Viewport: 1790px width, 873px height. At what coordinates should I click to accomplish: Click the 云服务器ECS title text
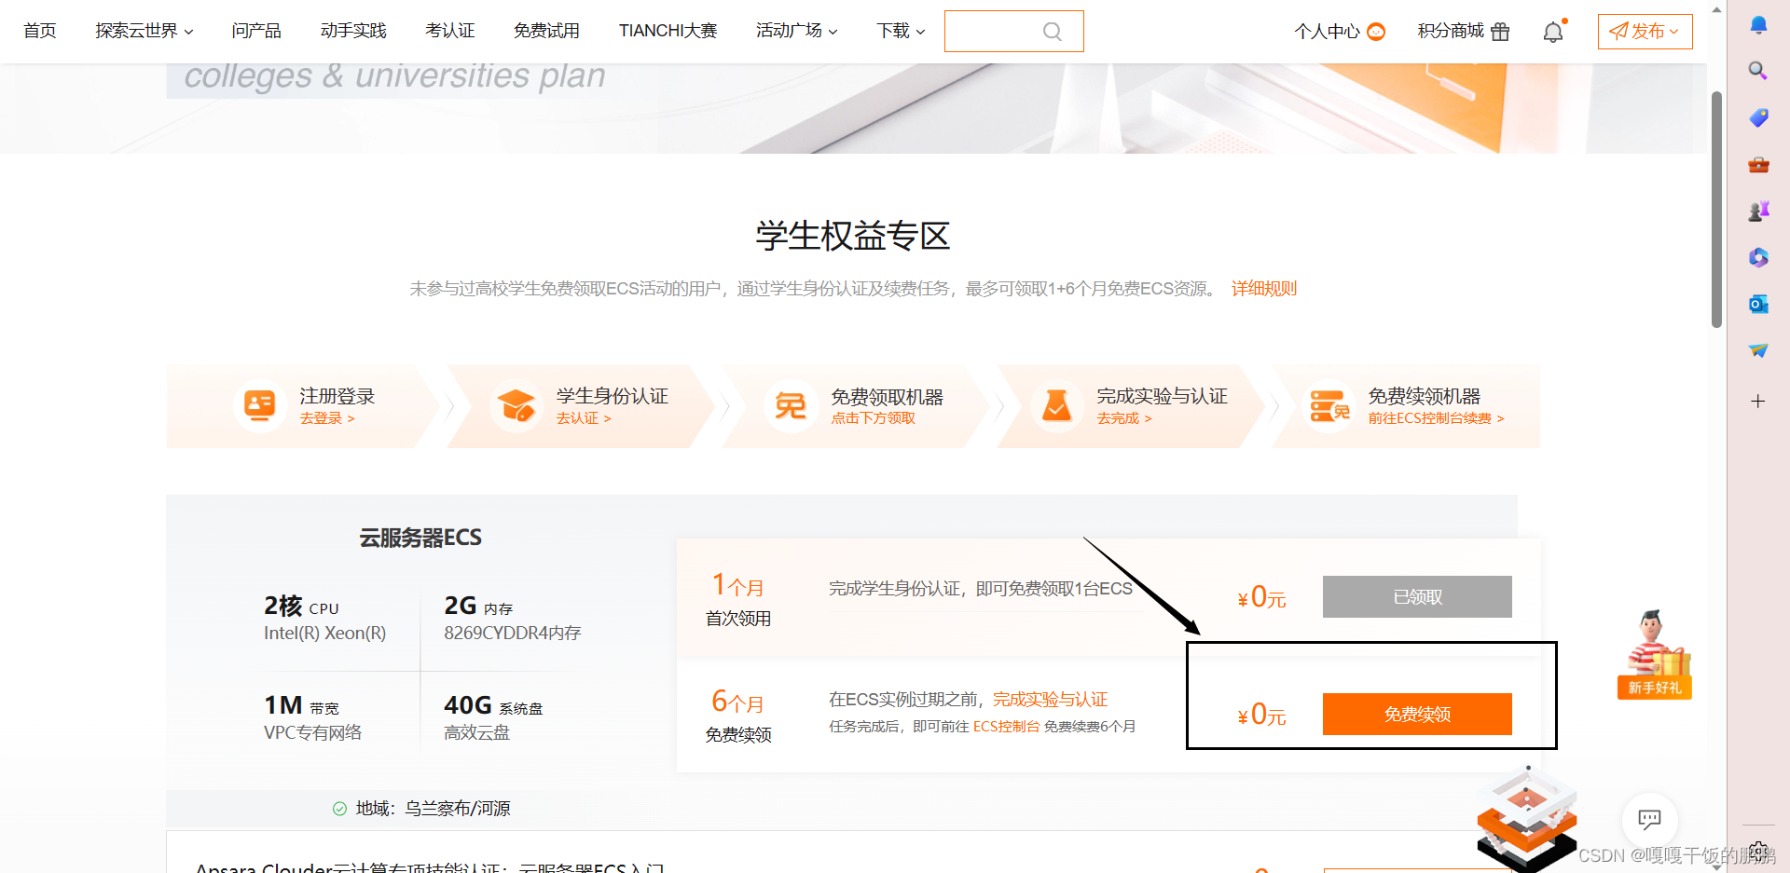point(420,538)
